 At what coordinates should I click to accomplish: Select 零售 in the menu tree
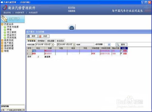click(x=9, y=30)
